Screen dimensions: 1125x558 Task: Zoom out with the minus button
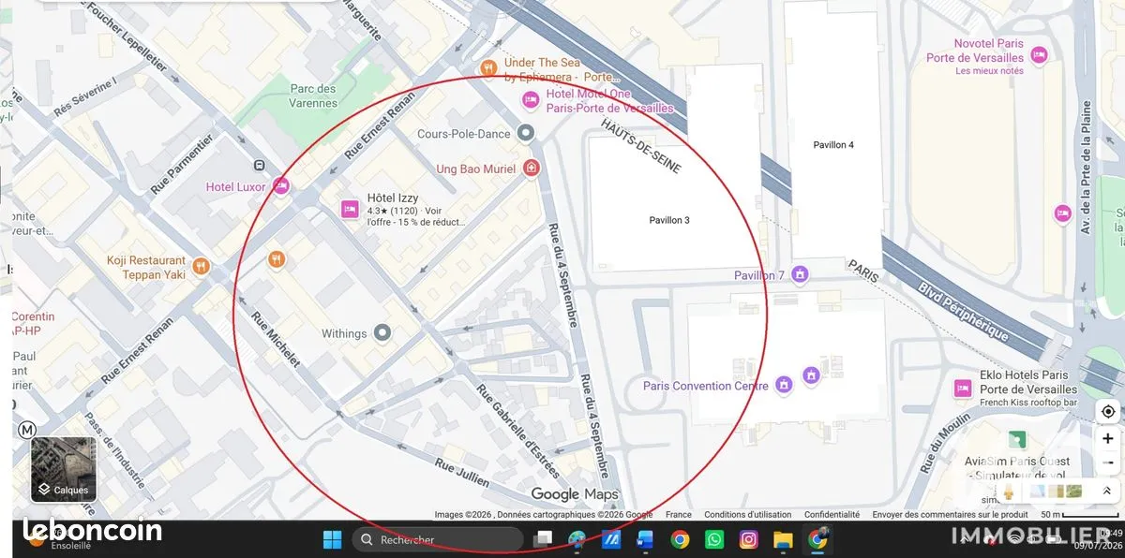[x=1108, y=462]
